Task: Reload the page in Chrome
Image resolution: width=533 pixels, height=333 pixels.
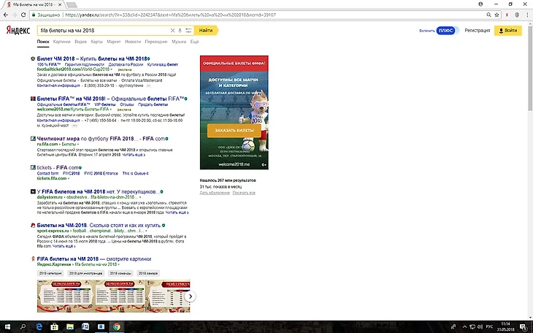Action: pos(23,15)
